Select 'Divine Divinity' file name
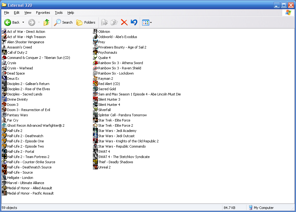This screenshot has height=212, width=296. coord(17,99)
